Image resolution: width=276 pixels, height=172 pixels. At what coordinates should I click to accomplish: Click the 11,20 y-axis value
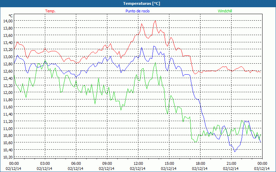8,121
